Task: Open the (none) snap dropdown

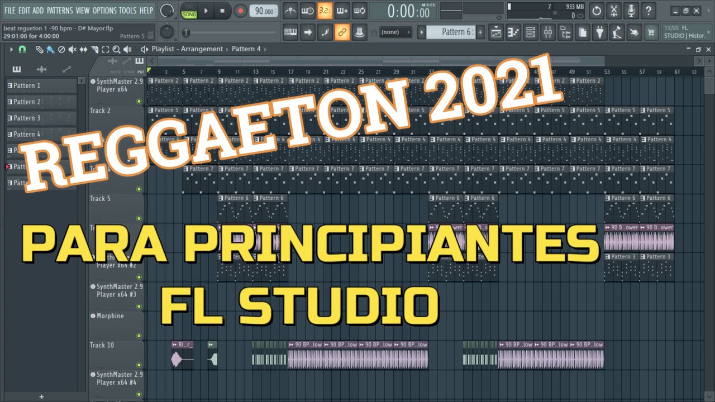Action: [396, 32]
